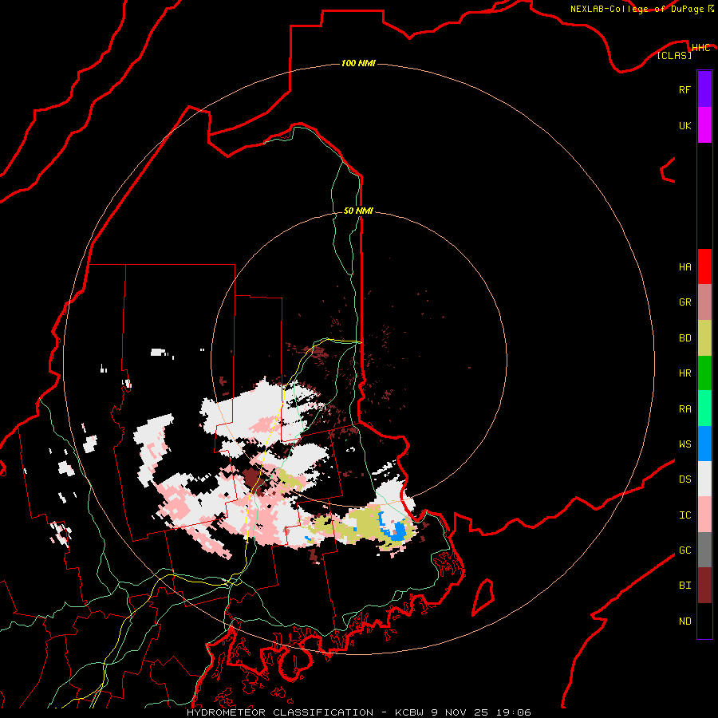Click the WS legend label
718x718 pixels.
[684, 444]
